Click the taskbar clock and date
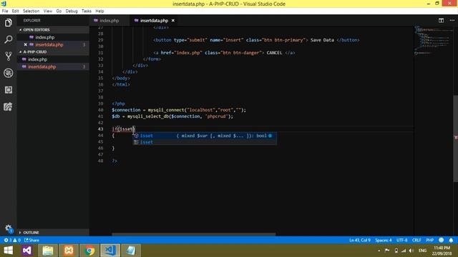This screenshot has height=257, width=458. pos(442,251)
